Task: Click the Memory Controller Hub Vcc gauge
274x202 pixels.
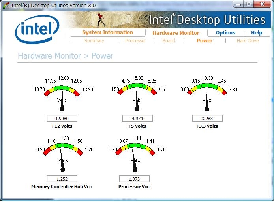Action: 63,157
